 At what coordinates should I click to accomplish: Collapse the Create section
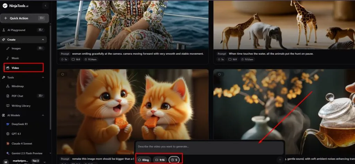43,40
